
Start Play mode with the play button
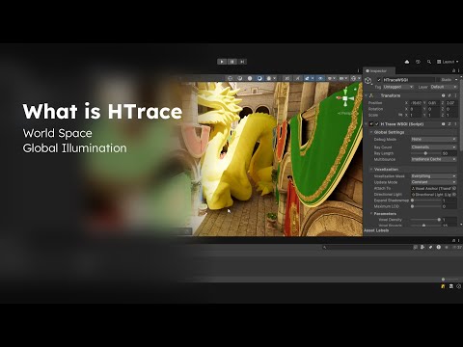(222, 62)
